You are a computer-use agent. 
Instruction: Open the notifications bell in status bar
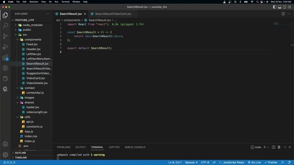click(289, 162)
